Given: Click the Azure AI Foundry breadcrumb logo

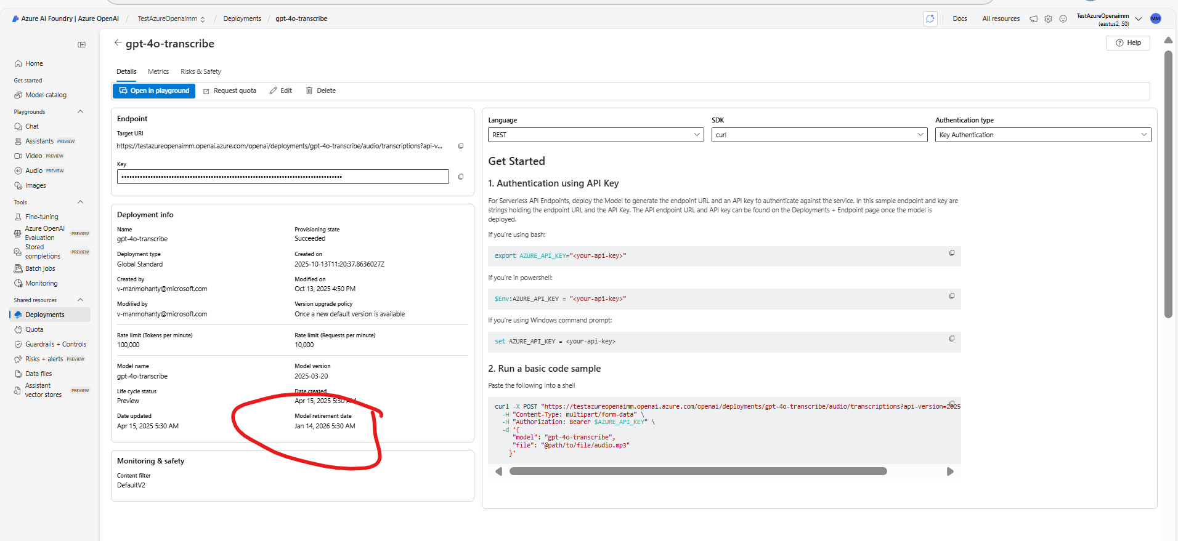Looking at the screenshot, I should (x=65, y=18).
